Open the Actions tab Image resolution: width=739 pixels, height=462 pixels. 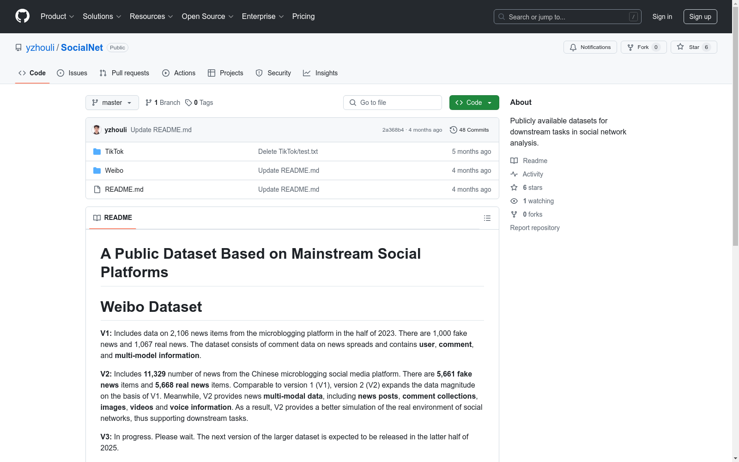[x=179, y=73]
